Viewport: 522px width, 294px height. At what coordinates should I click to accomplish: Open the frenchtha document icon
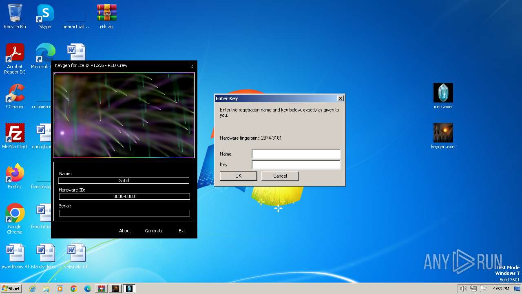[x=42, y=216]
